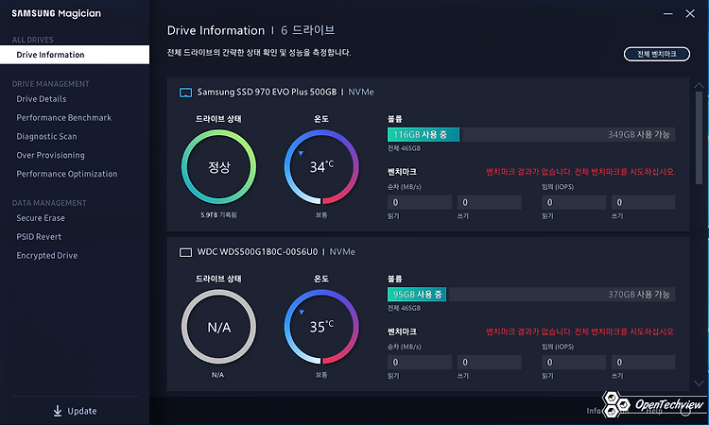The image size is (709, 425).
Task: Click 349GB 사용 가능 text
Action: [x=638, y=135]
